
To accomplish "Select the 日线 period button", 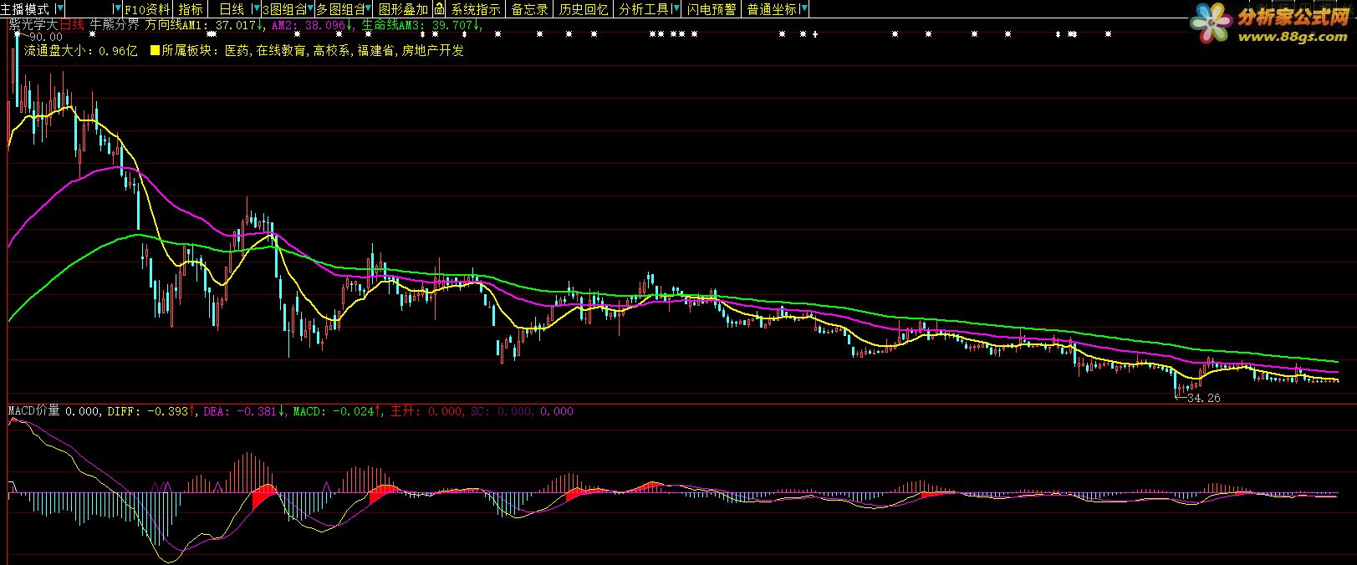I will pyautogui.click(x=232, y=9).
